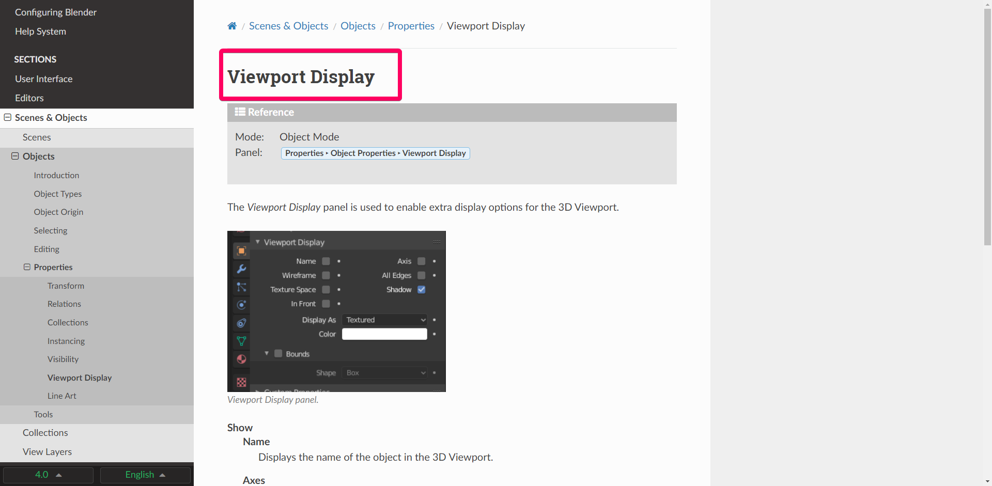Open the Properties breadcrumb link
The height and width of the screenshot is (486, 992).
click(411, 26)
